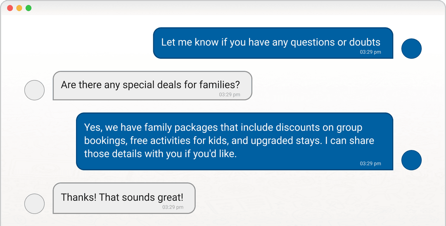Select the "Let me know if you have any questions" message
Screen dimensions: 446x226
tap(273, 43)
